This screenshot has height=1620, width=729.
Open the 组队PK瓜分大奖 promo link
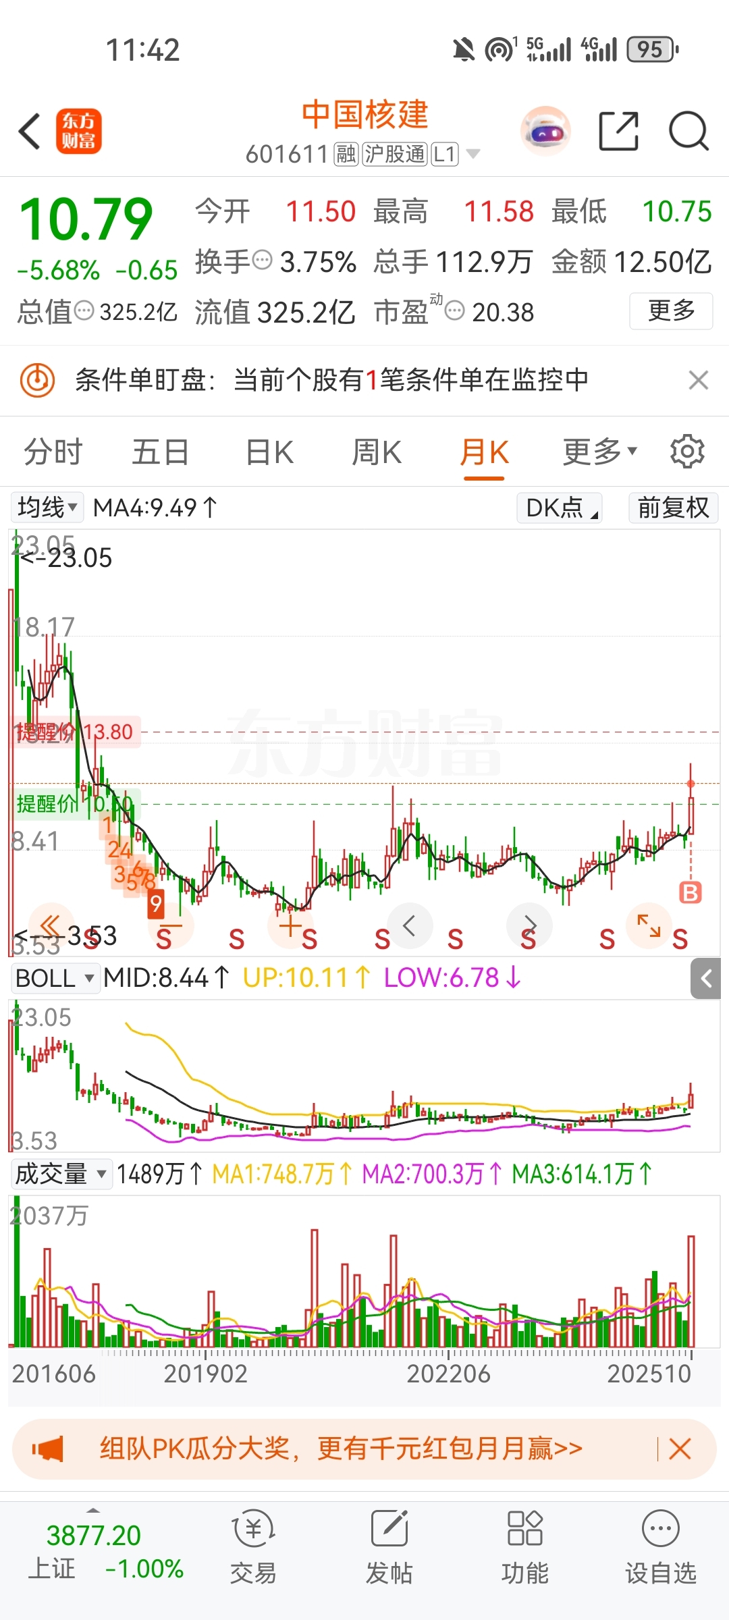[341, 1449]
